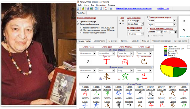Select Местное солнечное время, 2 Крысы option
190x109 pixels.
(81, 30)
